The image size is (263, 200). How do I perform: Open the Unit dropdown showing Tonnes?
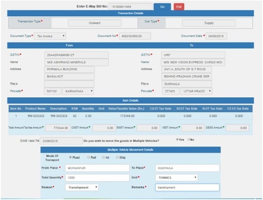[x=176, y=178]
